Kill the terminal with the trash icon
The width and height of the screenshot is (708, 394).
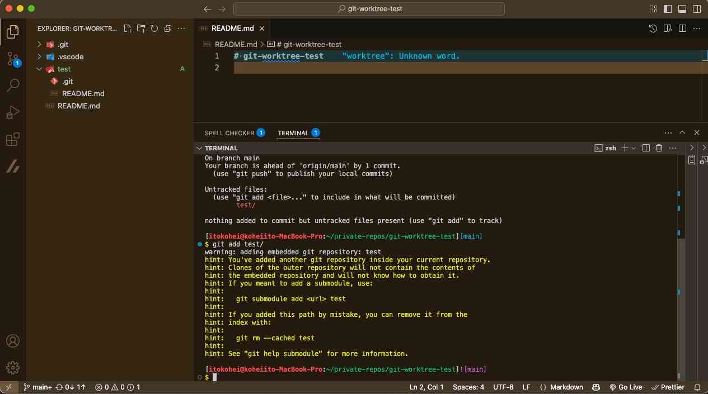point(660,148)
